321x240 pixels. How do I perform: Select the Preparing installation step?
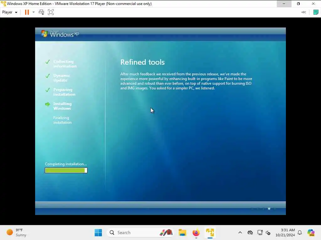64,92
